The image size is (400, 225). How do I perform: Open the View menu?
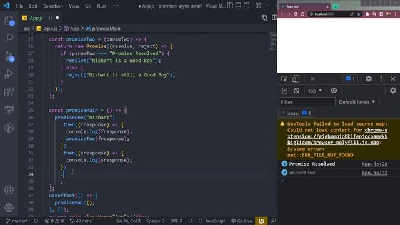74,6
